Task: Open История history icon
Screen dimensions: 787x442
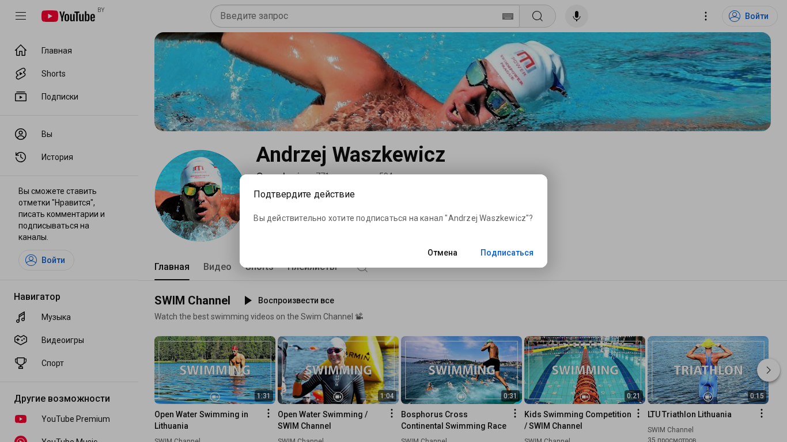Action: pos(21,157)
